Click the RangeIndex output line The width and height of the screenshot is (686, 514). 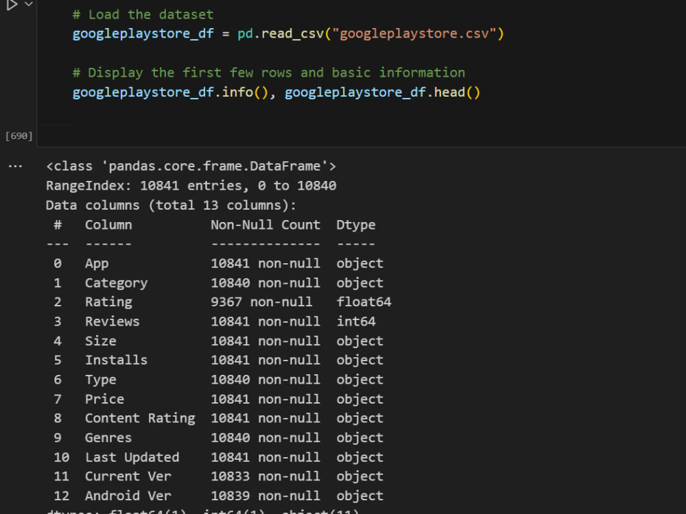191,185
